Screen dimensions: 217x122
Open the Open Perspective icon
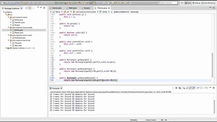pos(182,3)
